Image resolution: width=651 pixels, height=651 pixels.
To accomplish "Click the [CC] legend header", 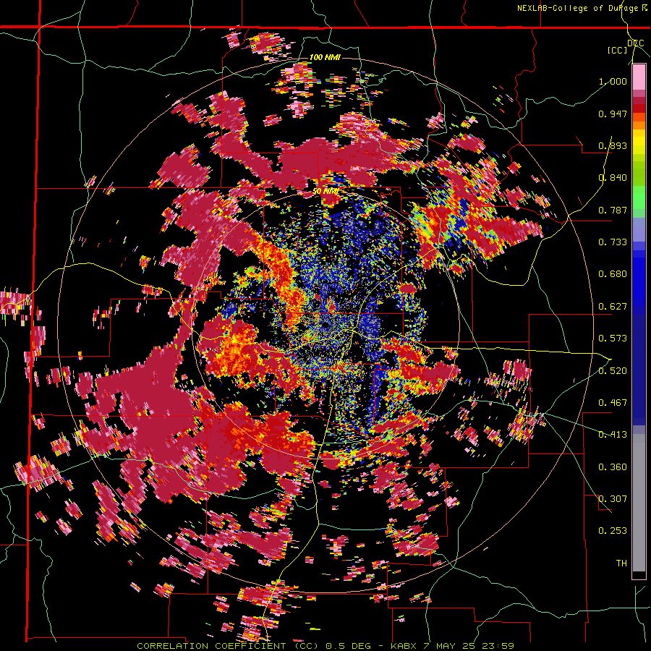I will click(x=617, y=50).
